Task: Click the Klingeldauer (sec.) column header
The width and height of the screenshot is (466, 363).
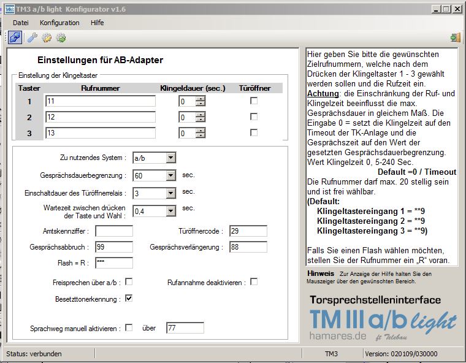Action: point(193,88)
